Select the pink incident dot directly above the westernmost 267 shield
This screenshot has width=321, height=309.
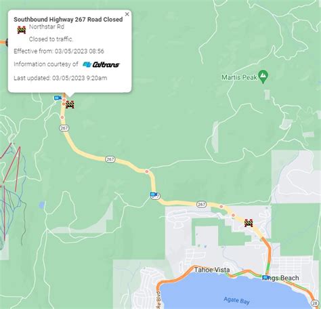pyautogui.click(x=62, y=117)
